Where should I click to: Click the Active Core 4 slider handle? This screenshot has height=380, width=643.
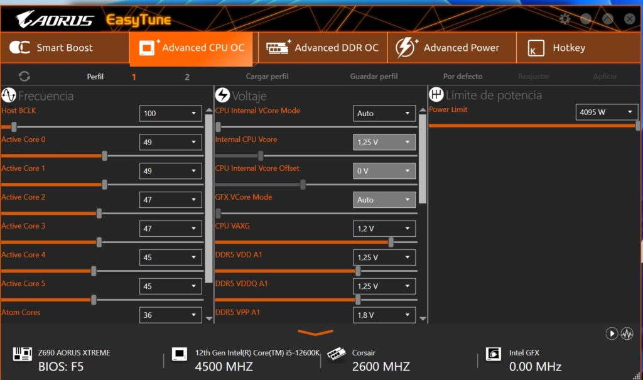point(94,271)
